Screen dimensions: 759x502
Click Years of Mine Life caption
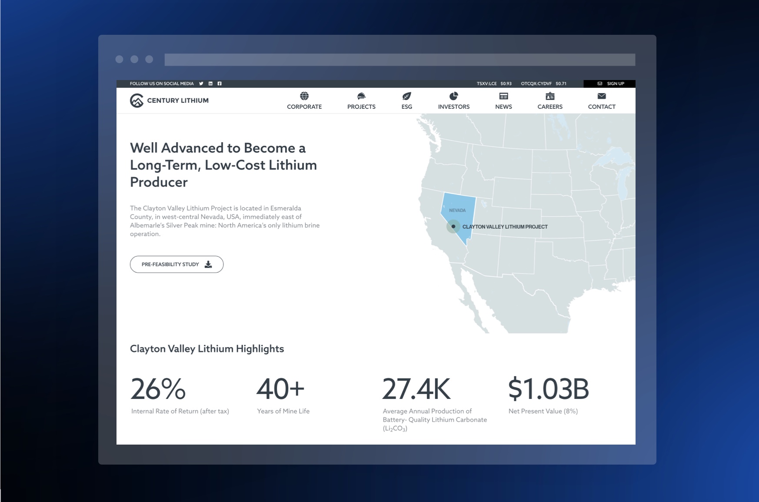coord(283,411)
